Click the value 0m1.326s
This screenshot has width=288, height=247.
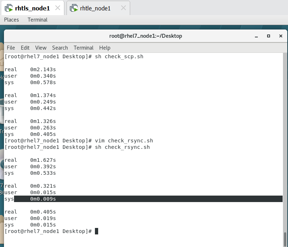[43, 121]
